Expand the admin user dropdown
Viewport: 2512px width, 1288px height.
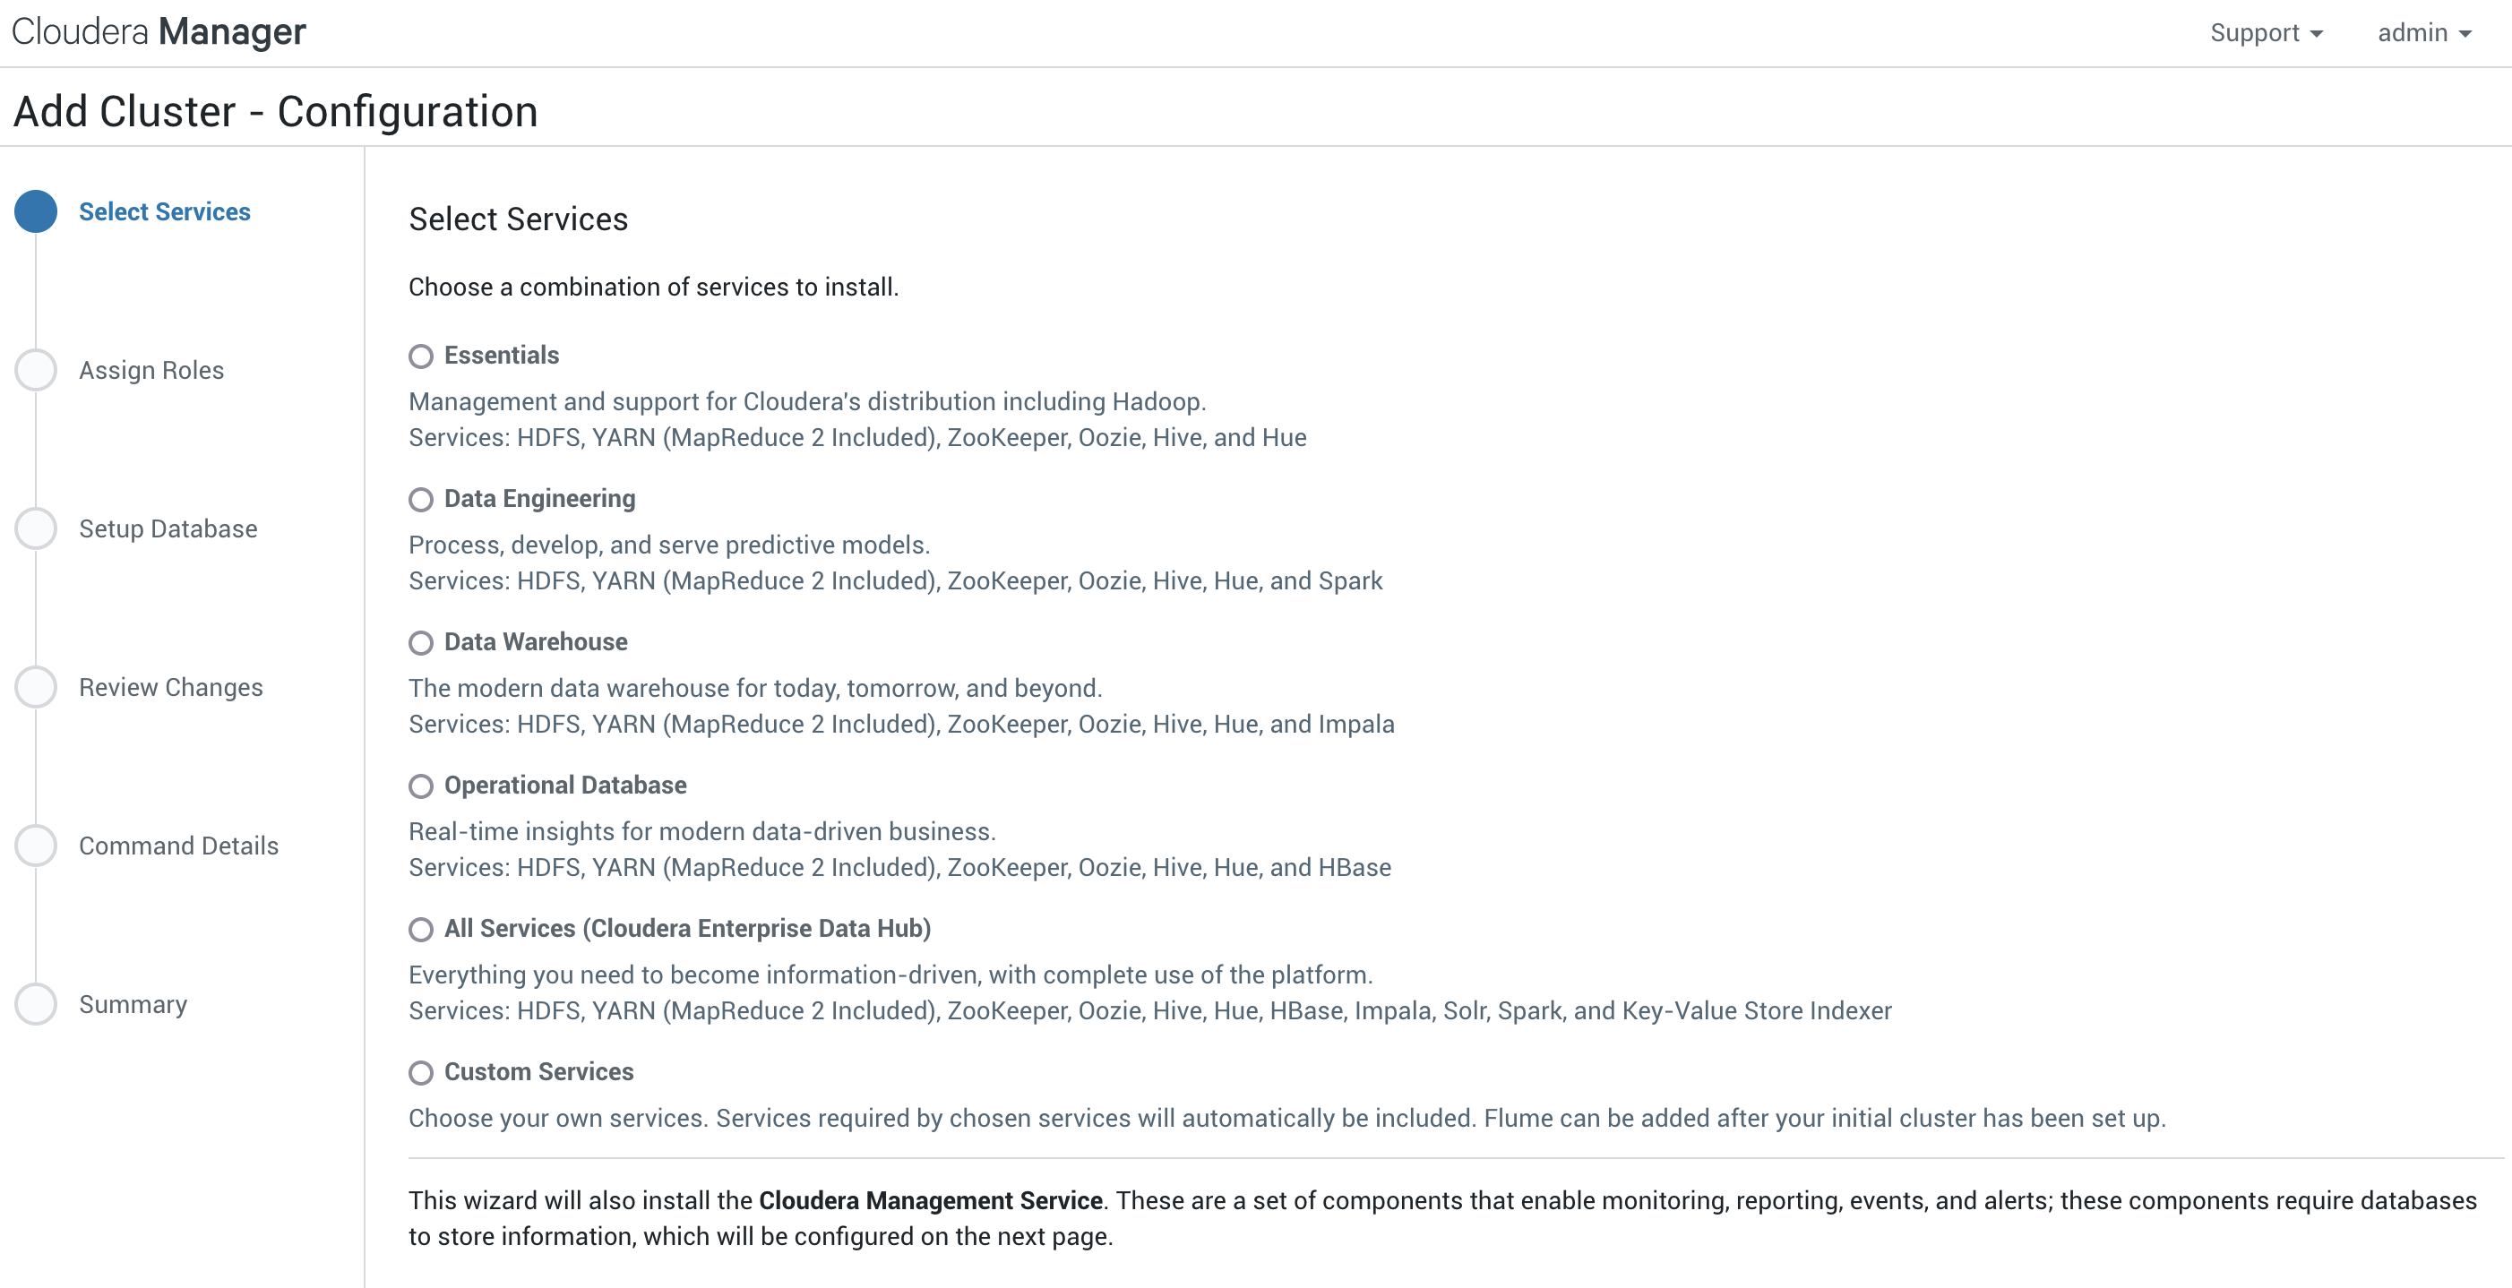pyautogui.click(x=2424, y=33)
